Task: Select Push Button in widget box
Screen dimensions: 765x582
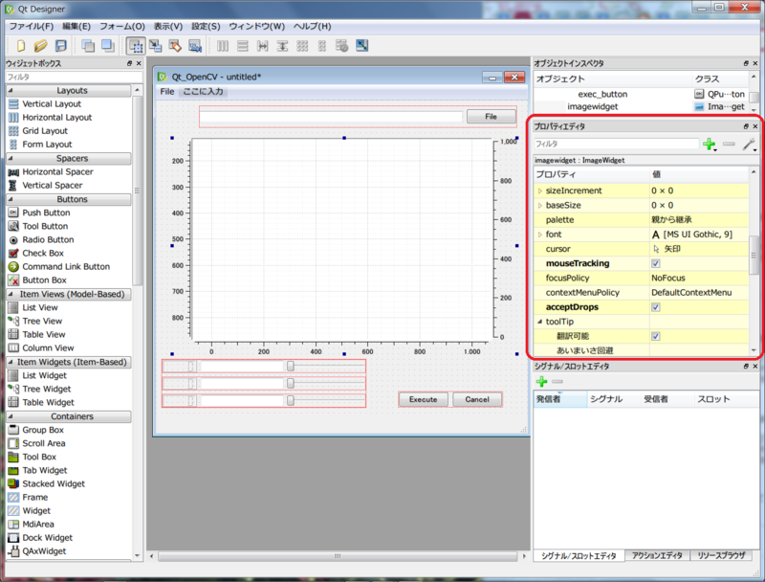Action: [x=46, y=213]
